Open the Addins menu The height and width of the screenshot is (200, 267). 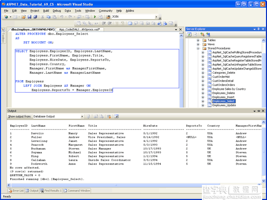tap(130, 11)
